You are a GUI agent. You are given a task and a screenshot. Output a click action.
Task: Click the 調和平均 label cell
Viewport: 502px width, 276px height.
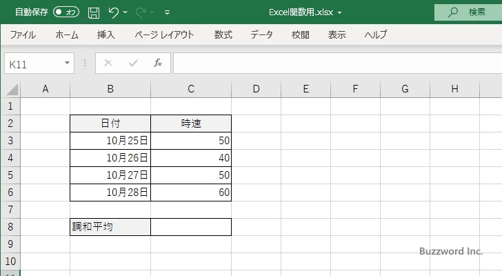click(x=110, y=227)
